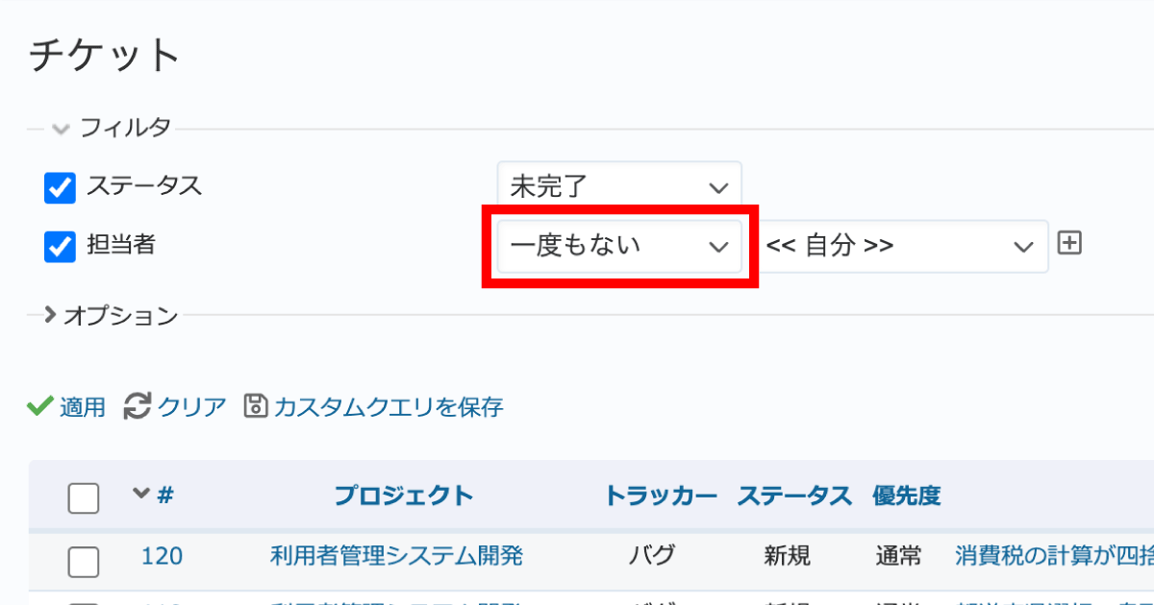This screenshot has width=1154, height=605.
Task: Expand the オプション section
Action: point(50,314)
